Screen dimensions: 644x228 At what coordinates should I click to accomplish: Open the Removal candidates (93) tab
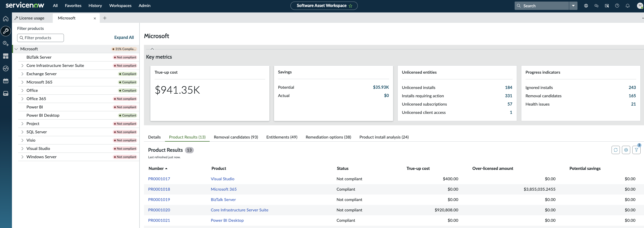(236, 137)
